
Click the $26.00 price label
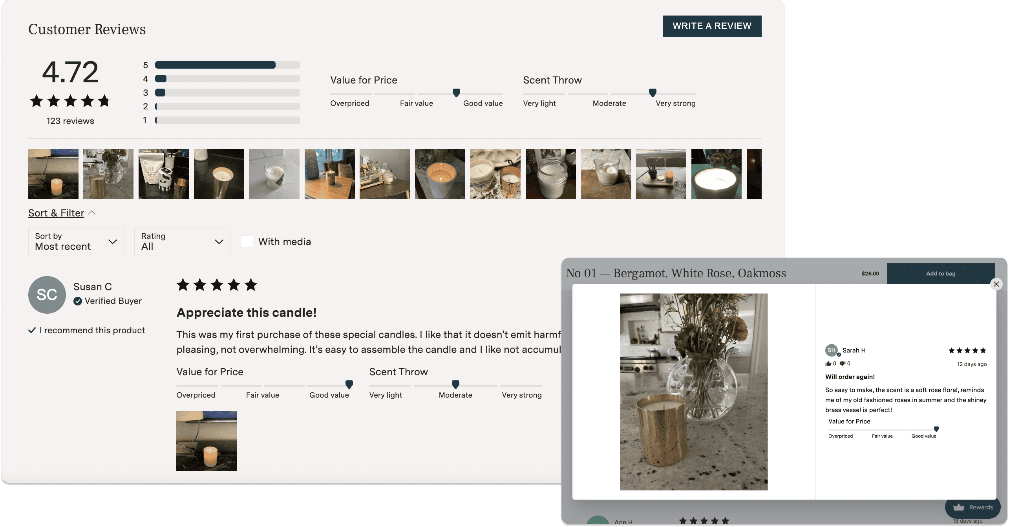(870, 273)
